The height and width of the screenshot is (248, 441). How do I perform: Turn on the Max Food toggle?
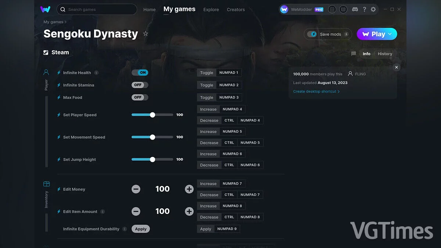click(x=140, y=97)
